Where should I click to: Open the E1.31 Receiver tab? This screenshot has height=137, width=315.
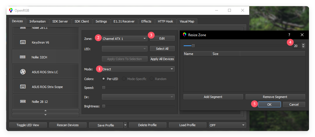click(x=124, y=21)
